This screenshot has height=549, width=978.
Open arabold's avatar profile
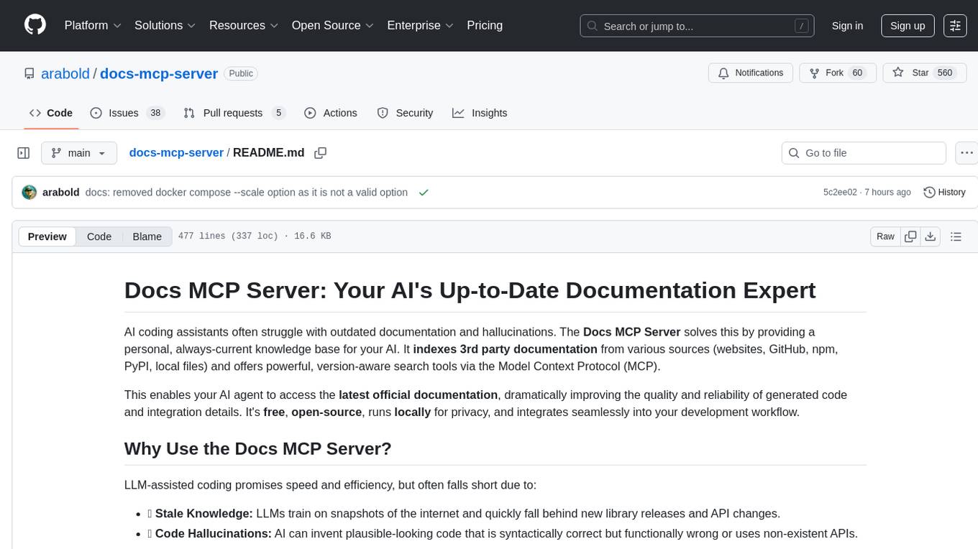pos(29,193)
